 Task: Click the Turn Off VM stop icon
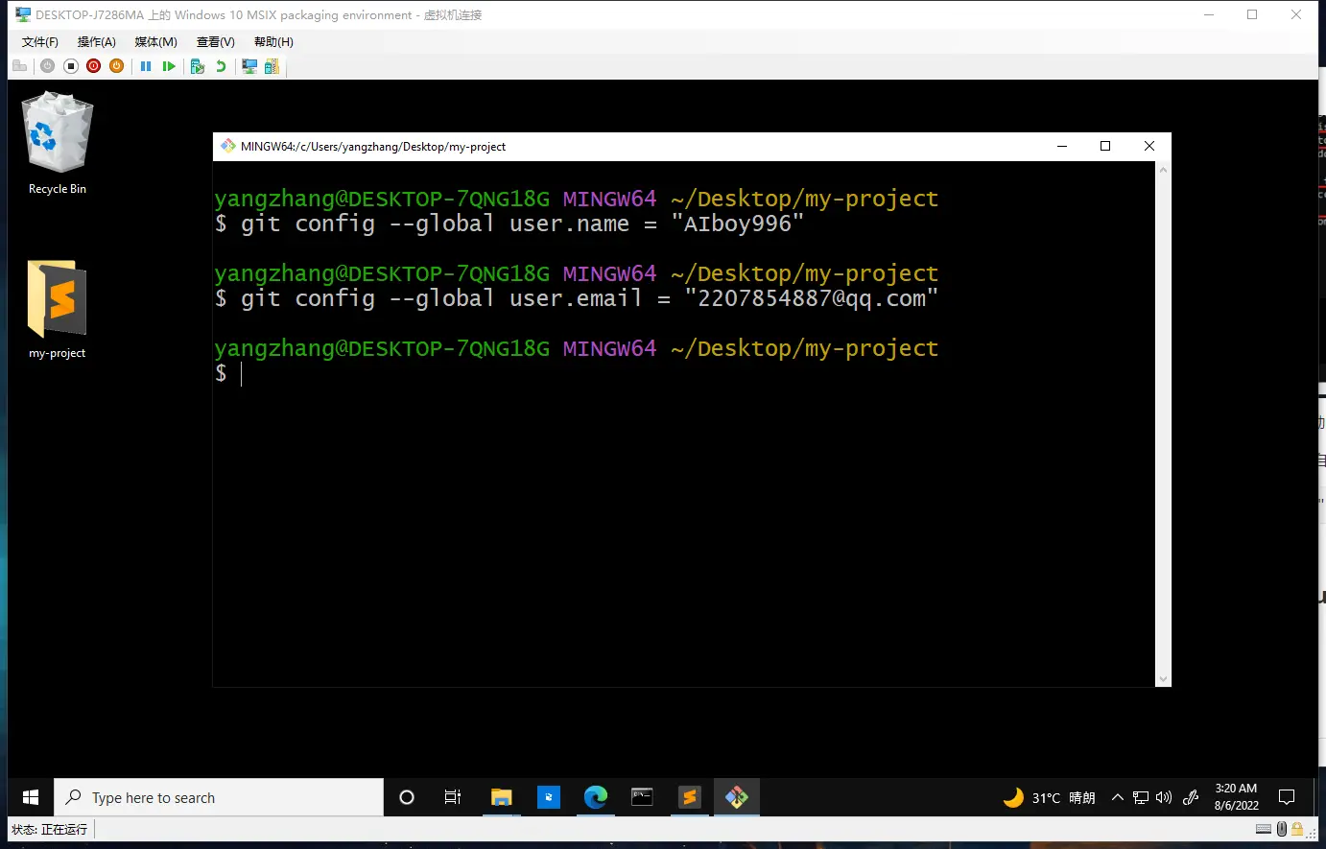(x=71, y=66)
